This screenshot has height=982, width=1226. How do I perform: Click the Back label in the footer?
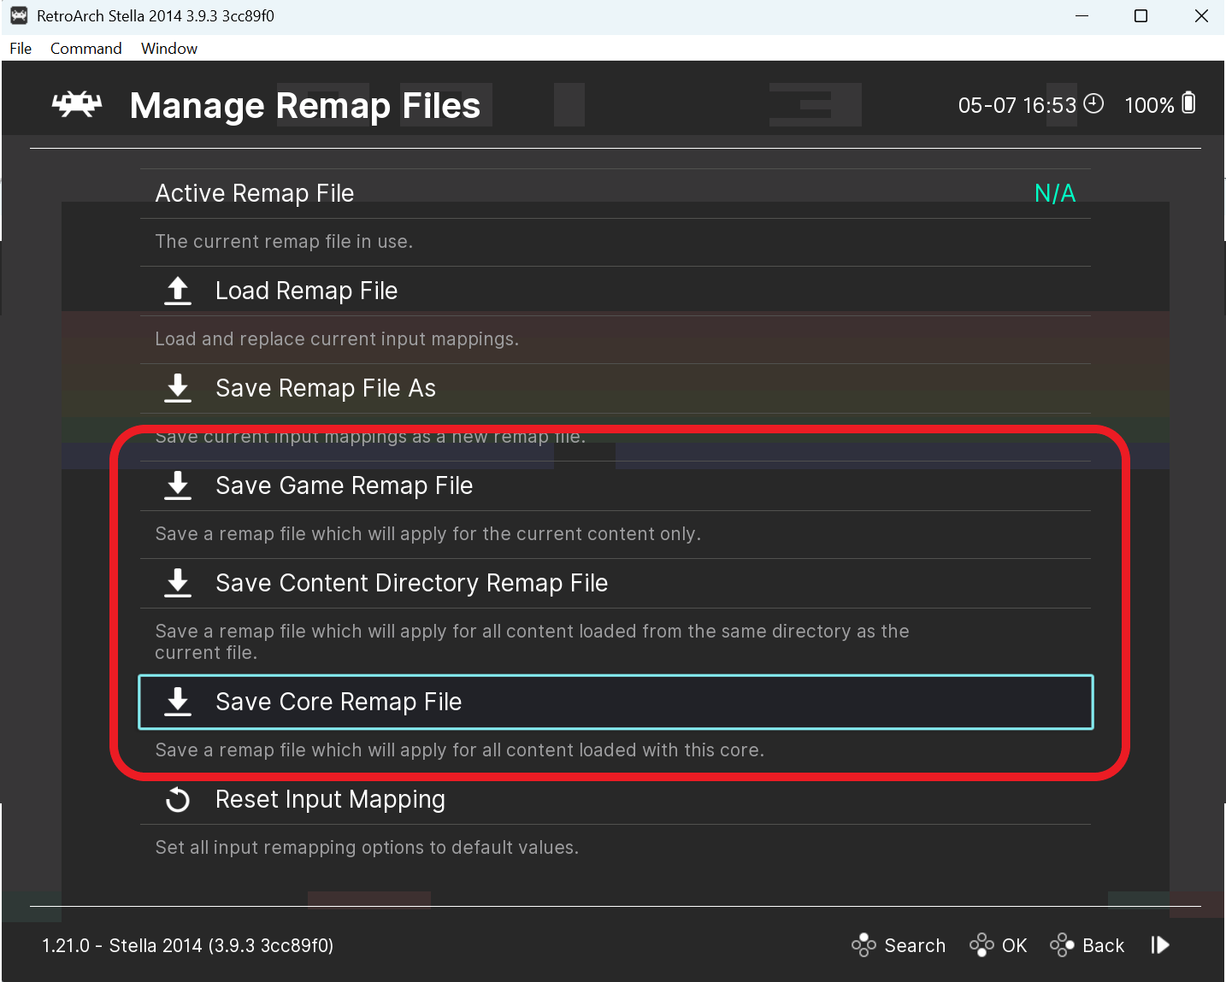pos(1103,945)
